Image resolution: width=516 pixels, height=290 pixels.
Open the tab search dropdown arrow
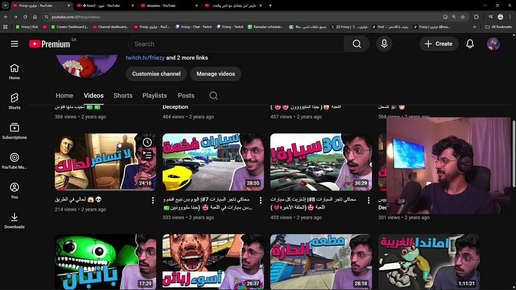(5, 6)
